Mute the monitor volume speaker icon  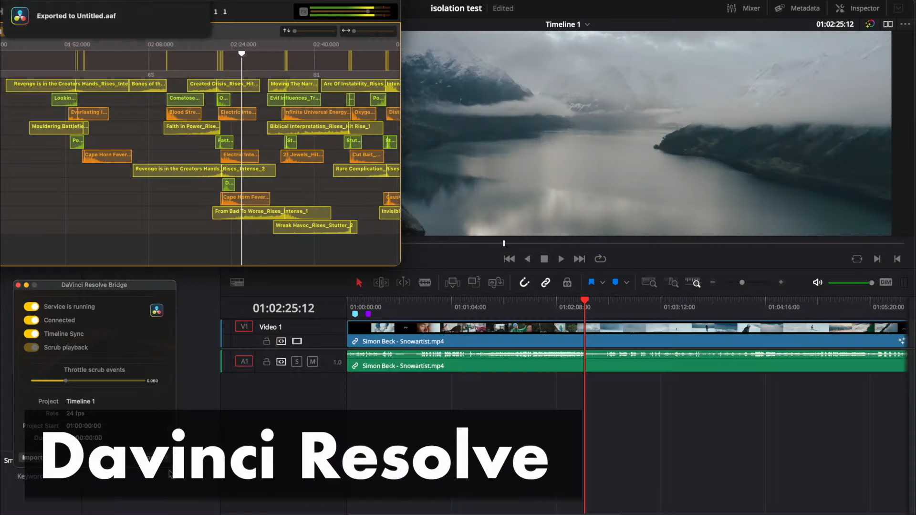817,283
